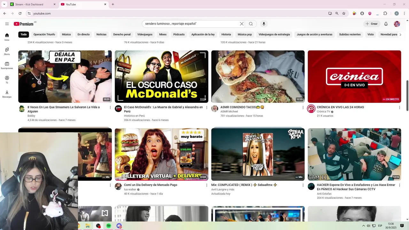Screen dimensions: 409x230
Task: Open system volume speaker icon
Action: point(368,226)
